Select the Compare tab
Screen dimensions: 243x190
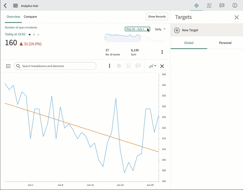30,17
